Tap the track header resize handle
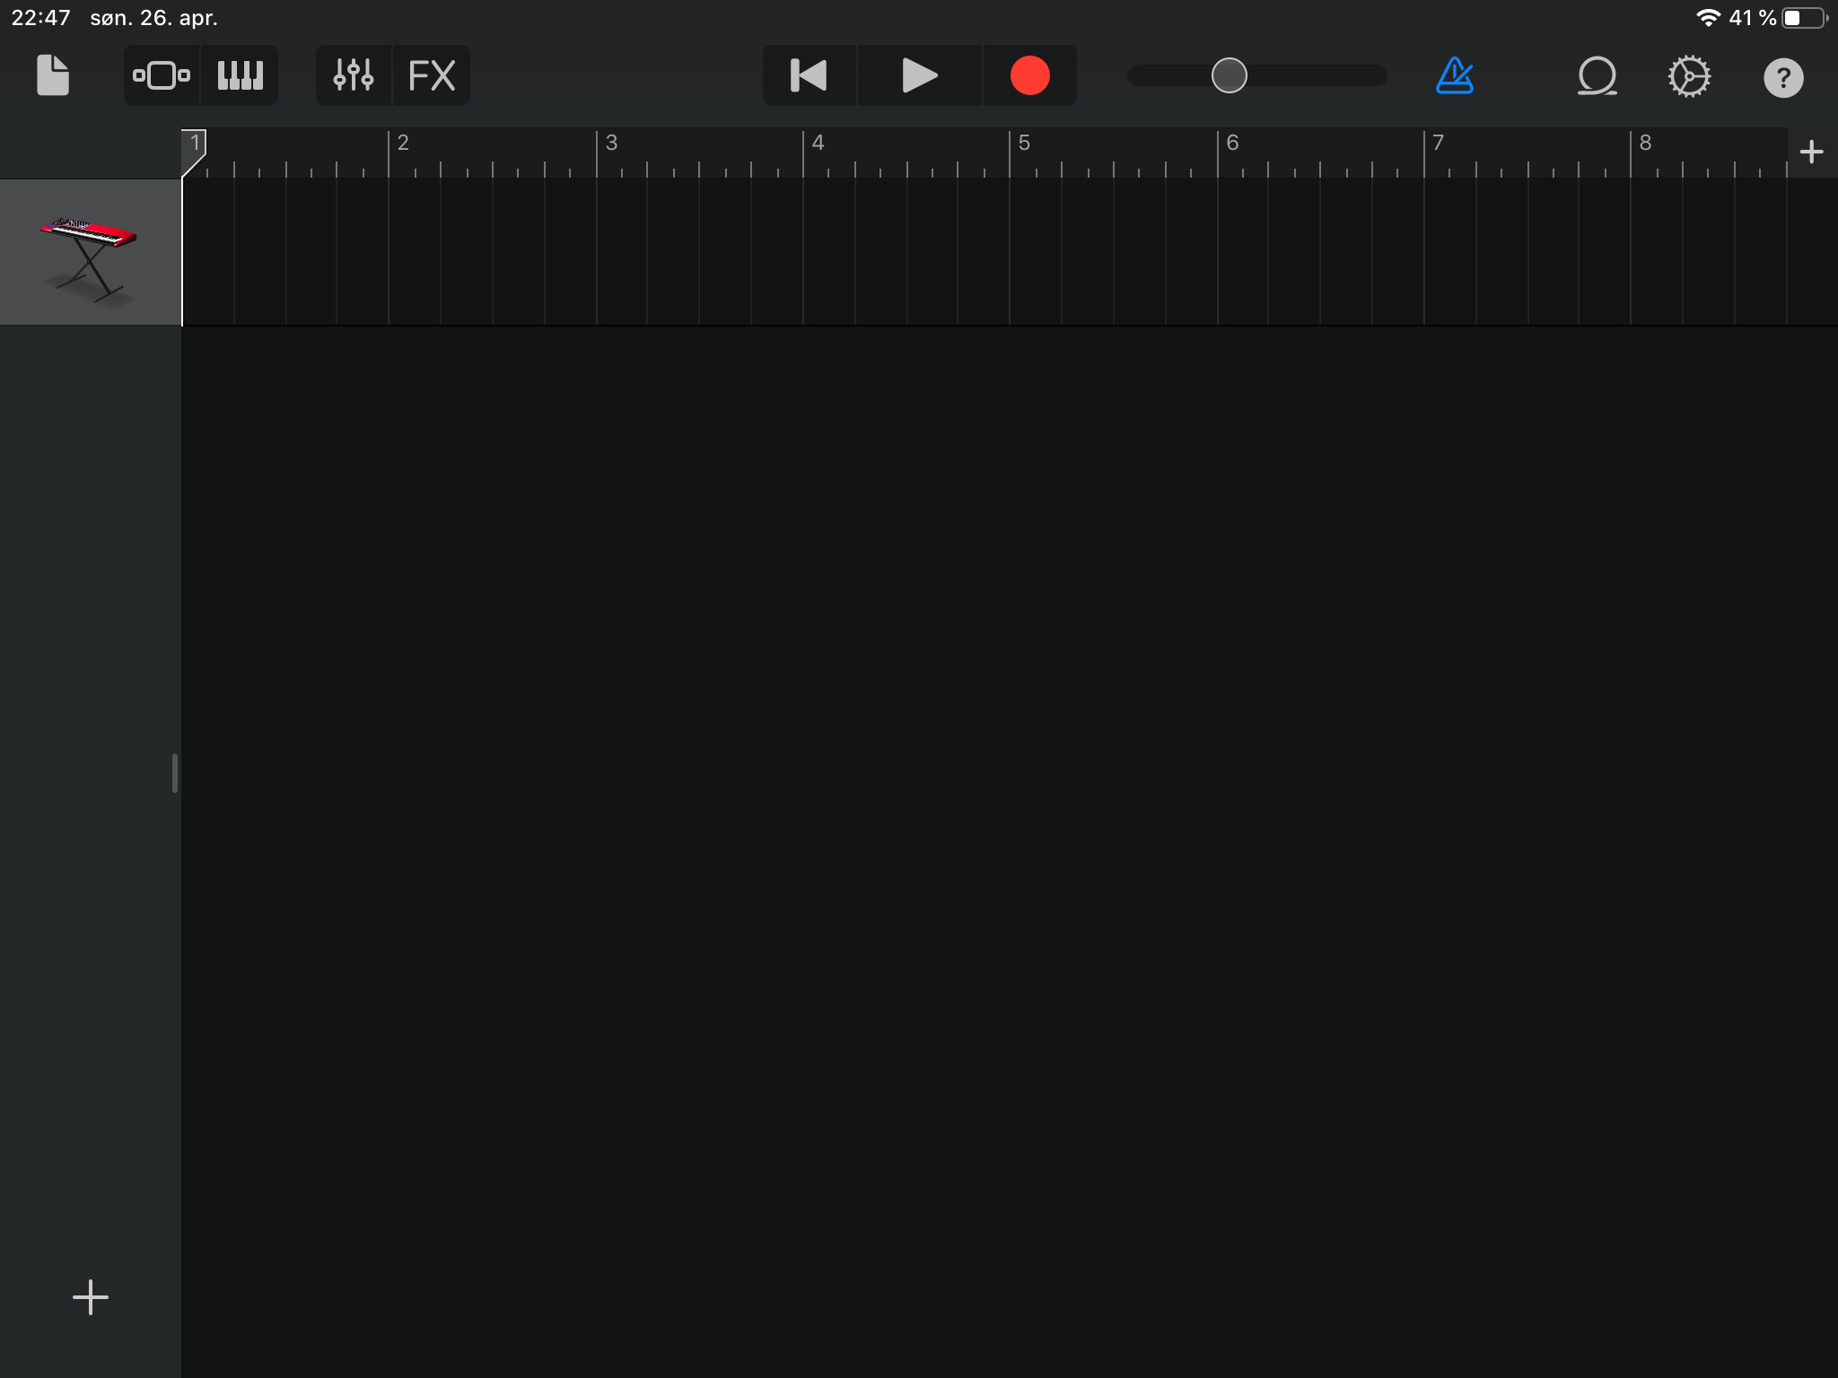 (175, 773)
